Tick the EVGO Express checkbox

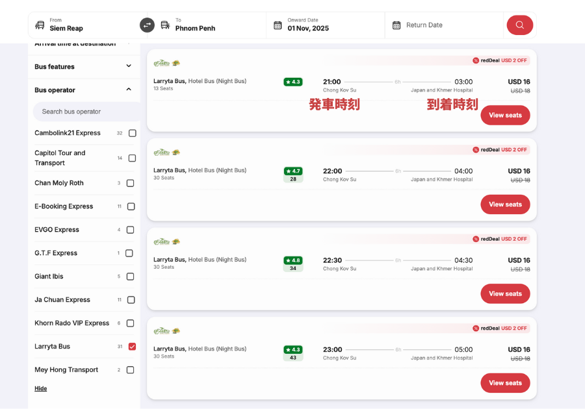tap(130, 230)
